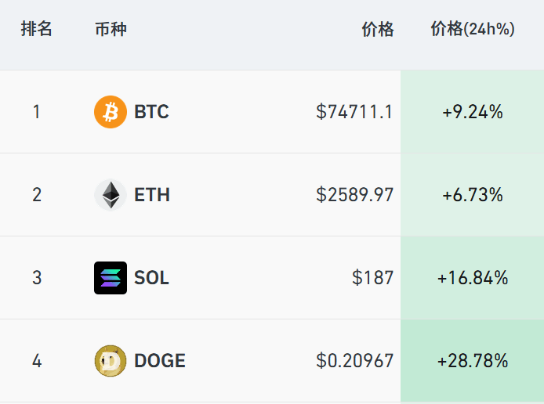Click the Ethereum diamond logo icon

pyautogui.click(x=111, y=195)
